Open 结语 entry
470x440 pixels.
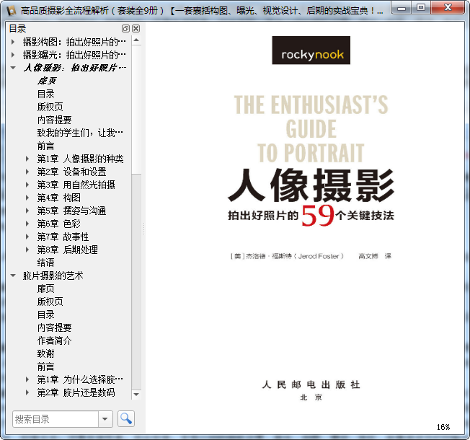[45, 263]
